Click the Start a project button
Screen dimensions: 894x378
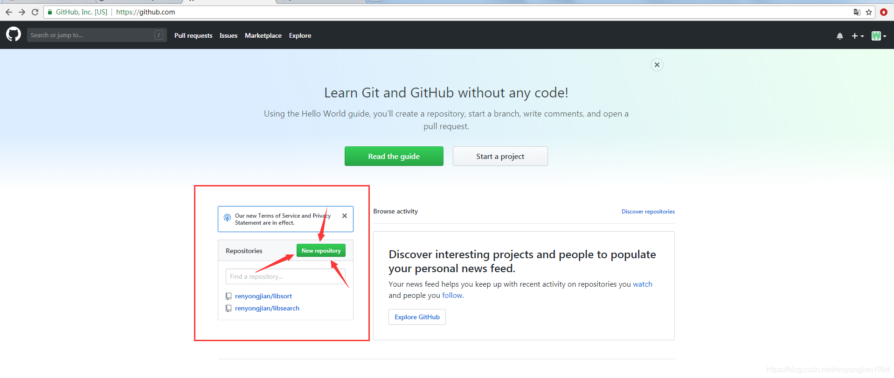500,156
